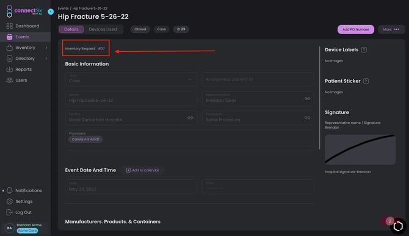
Task: Click the plus icon beside Add to calendar
Action: coord(128,170)
